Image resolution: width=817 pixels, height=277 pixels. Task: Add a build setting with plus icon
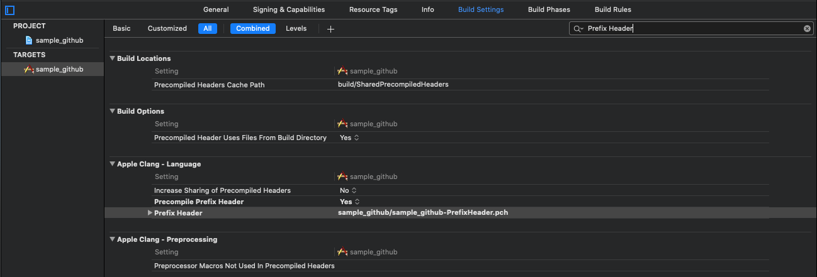pos(330,29)
